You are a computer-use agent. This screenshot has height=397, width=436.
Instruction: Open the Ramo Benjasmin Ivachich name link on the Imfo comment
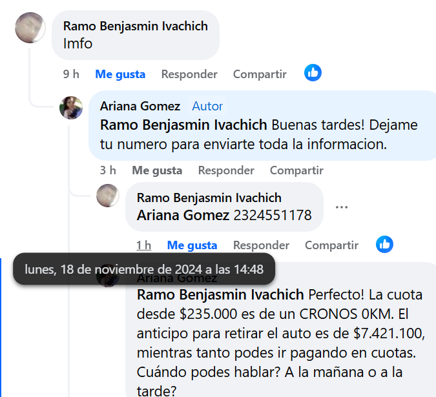click(x=136, y=26)
